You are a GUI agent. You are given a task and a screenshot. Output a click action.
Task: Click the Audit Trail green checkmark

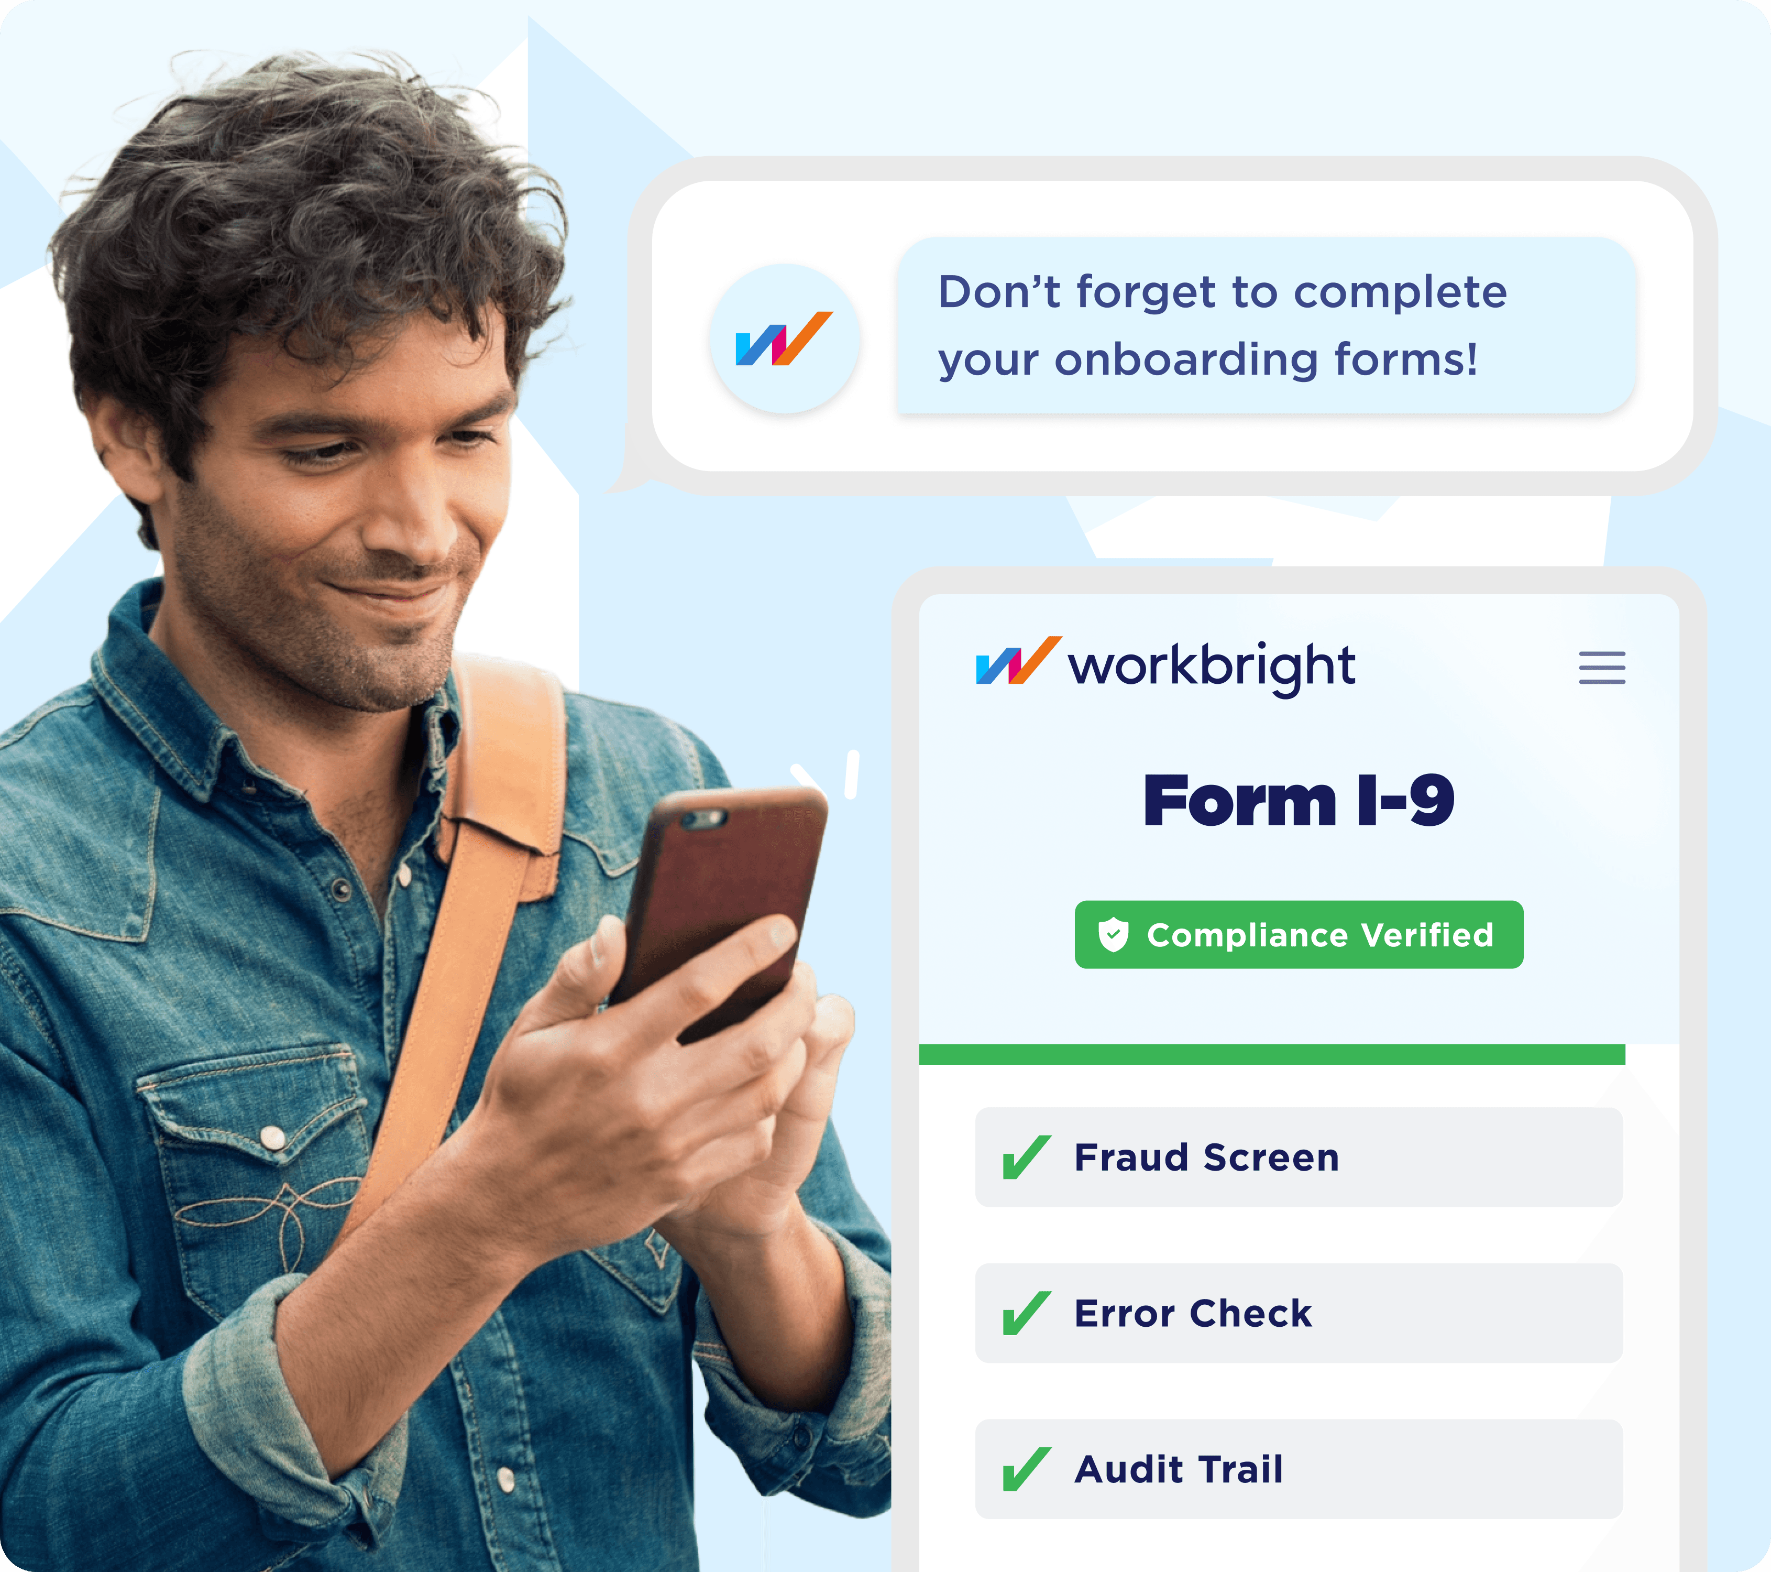click(x=1026, y=1469)
